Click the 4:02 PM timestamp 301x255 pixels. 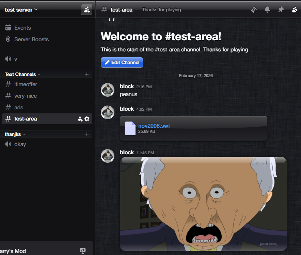[144, 109]
